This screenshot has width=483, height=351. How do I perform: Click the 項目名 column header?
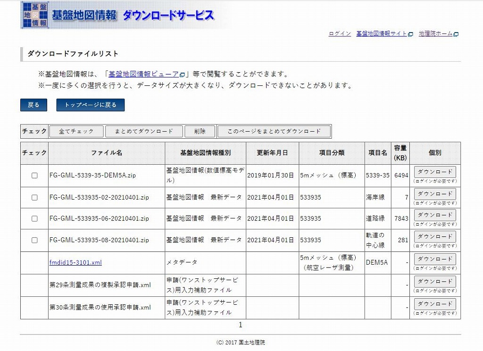point(378,153)
